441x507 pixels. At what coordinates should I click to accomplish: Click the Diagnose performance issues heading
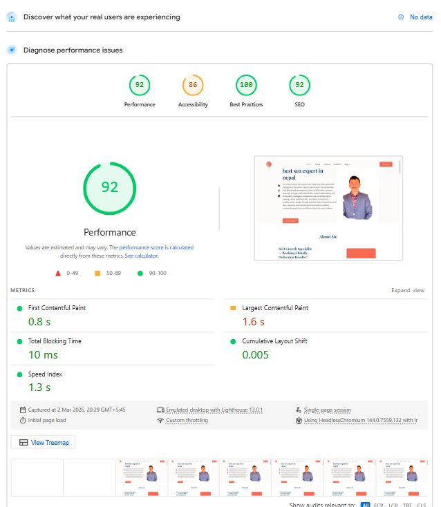[73, 50]
